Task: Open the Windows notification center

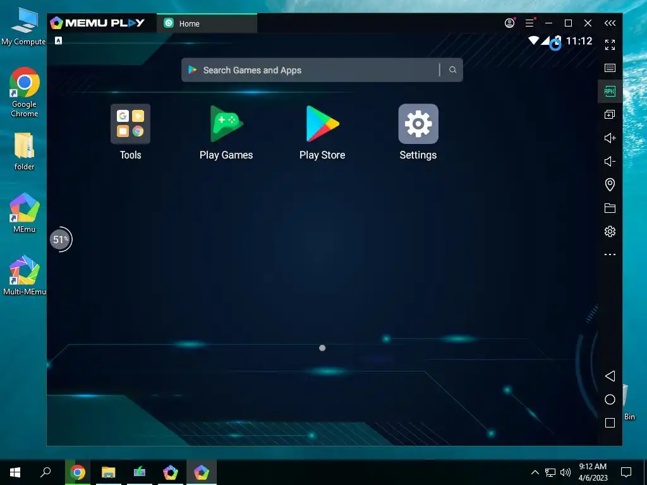Action: click(626, 472)
